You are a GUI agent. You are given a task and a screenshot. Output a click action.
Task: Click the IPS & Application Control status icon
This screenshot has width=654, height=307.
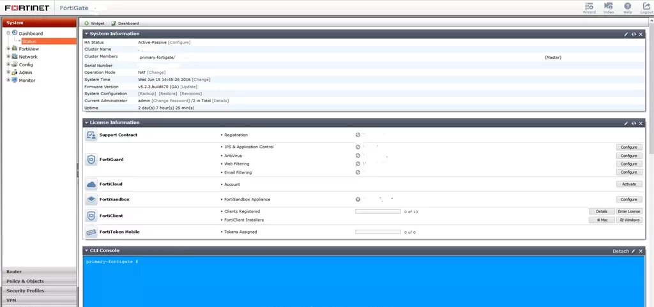[x=358, y=147]
